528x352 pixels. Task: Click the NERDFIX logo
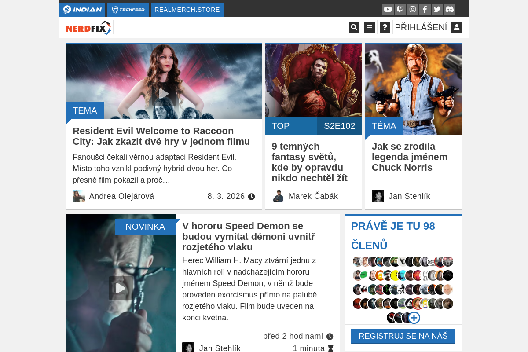click(x=88, y=28)
